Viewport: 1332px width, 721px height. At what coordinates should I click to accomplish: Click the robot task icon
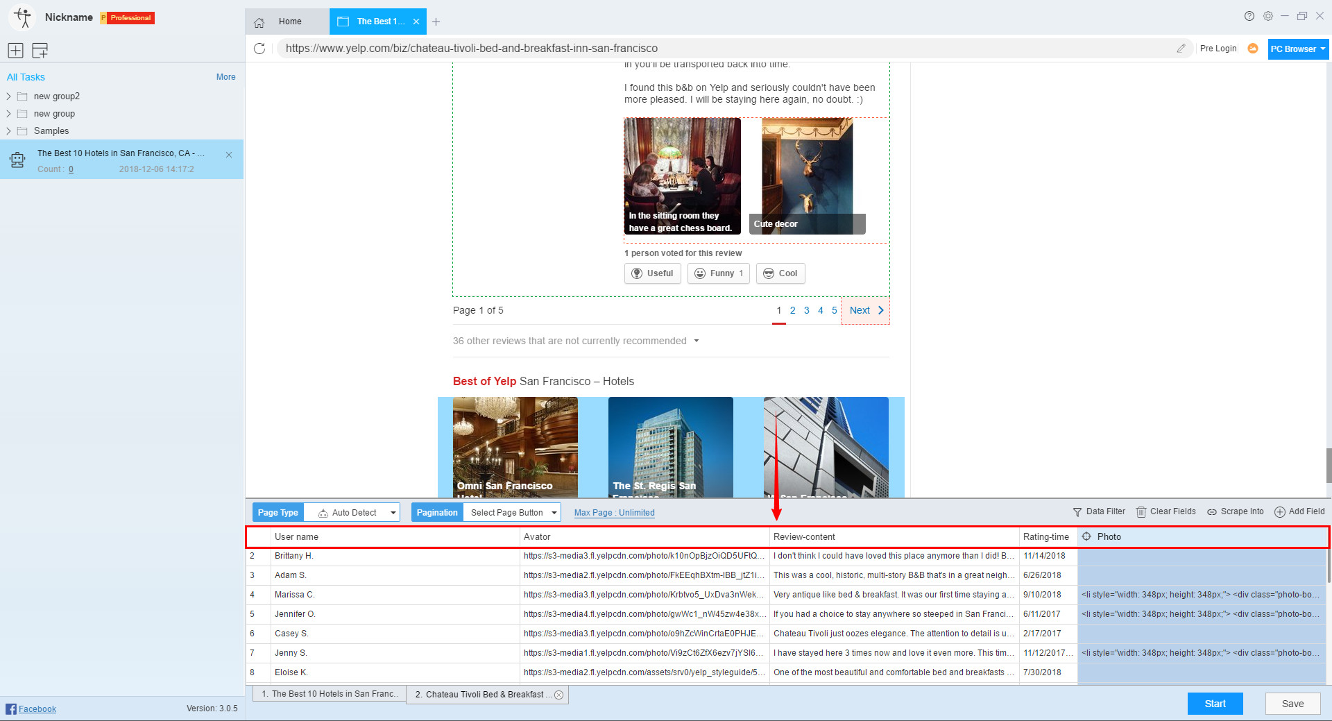[x=18, y=160]
